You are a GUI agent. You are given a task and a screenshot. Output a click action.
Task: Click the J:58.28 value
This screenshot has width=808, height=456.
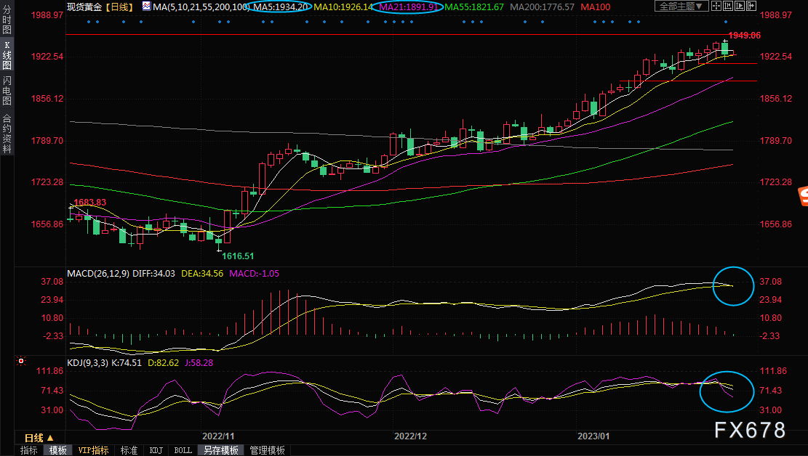199,362
